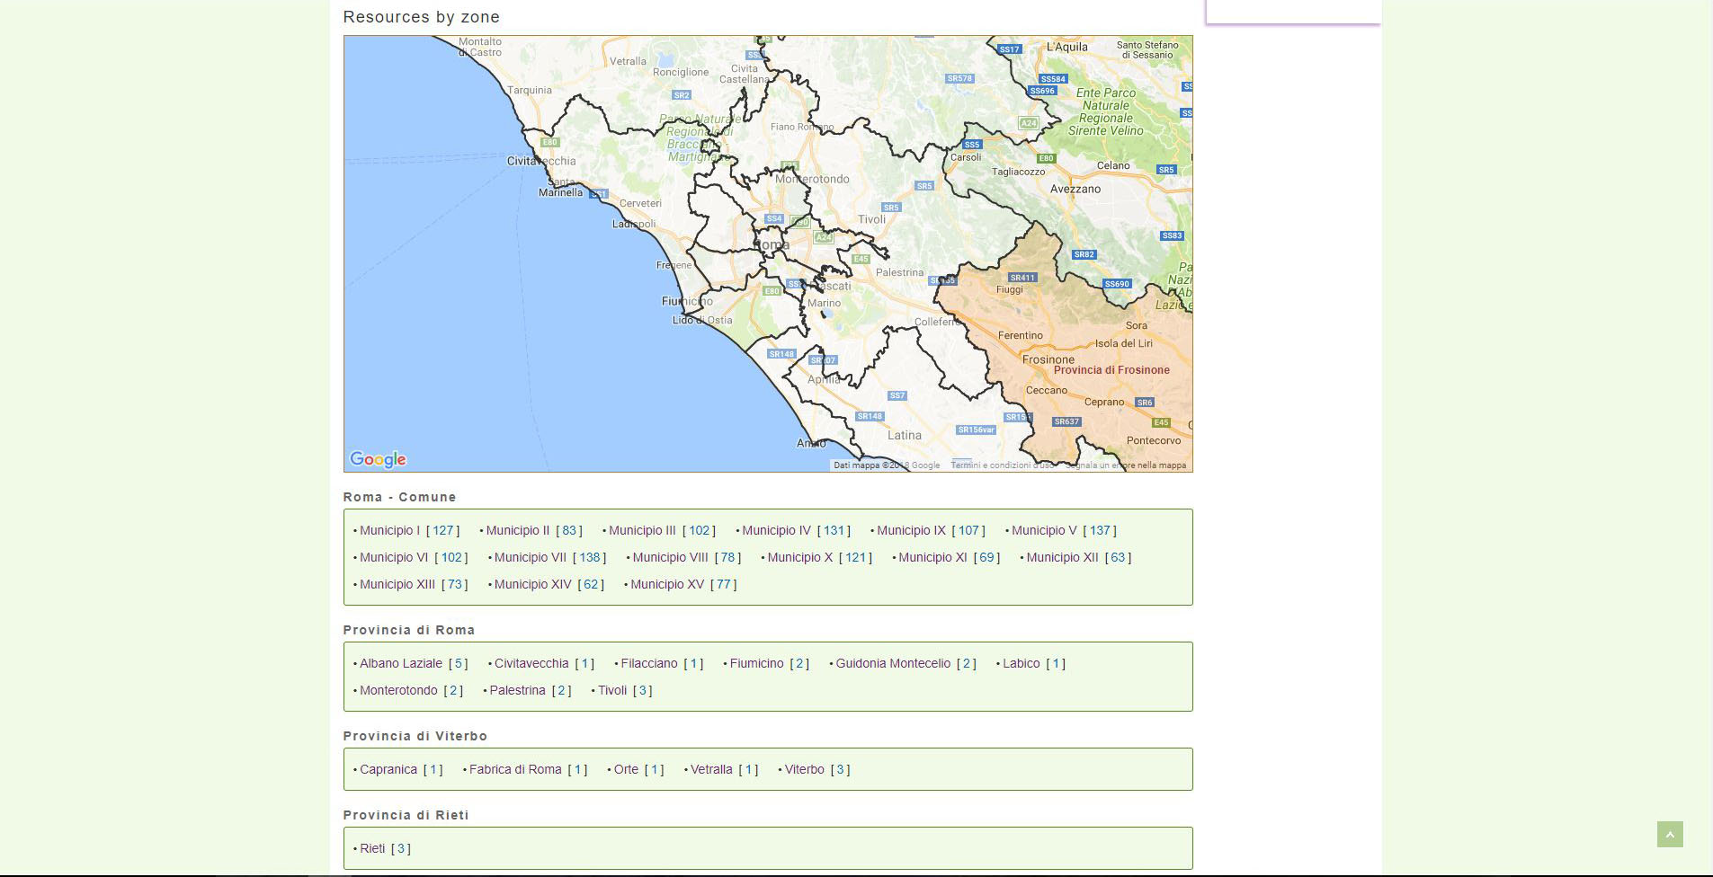Select Civitavecchia in the Provincia di Roma list

[531, 663]
